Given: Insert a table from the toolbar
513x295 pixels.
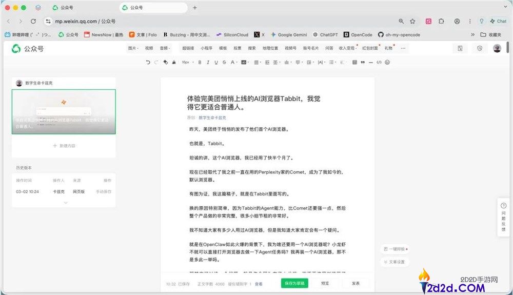Looking at the screenshot, I should click(354, 62).
